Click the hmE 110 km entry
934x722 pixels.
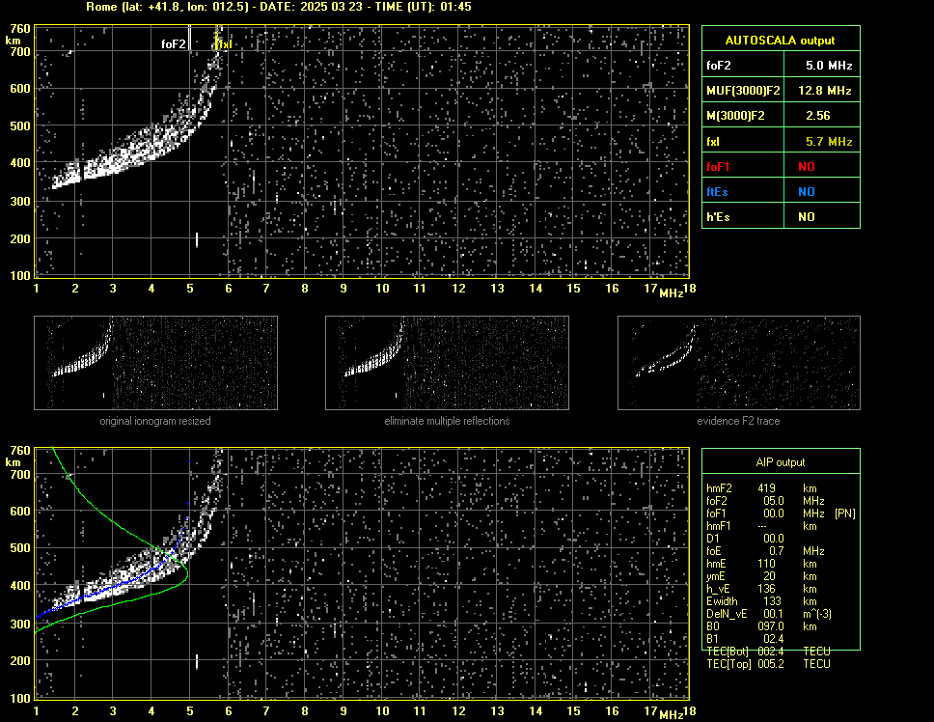pos(761,564)
